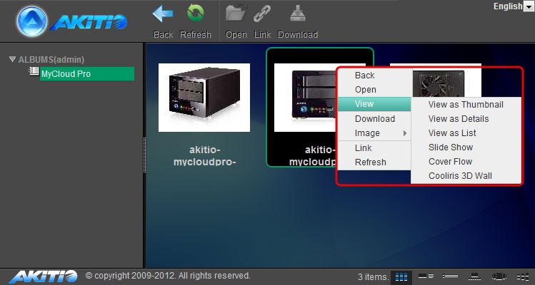Switch to thumbnail view in status bar
This screenshot has height=285, width=535.
pos(401,276)
